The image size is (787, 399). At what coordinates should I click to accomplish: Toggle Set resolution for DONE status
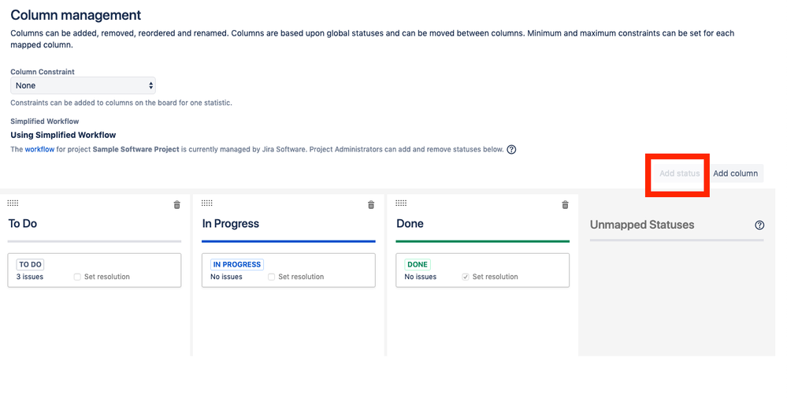pos(466,277)
